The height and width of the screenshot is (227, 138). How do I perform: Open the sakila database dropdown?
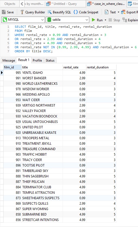[67, 20]
